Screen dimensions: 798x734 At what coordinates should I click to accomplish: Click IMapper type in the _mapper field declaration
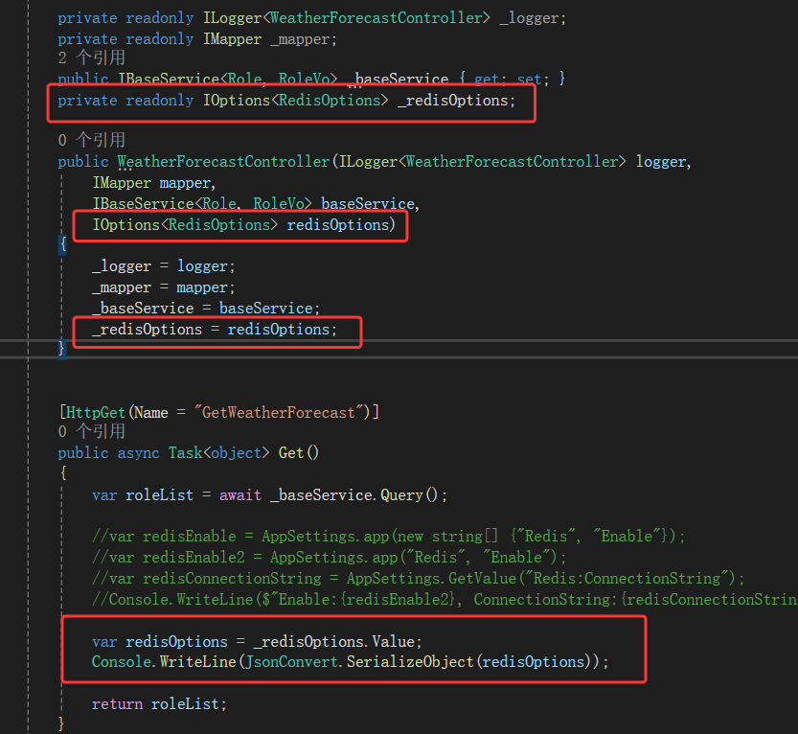click(x=233, y=39)
